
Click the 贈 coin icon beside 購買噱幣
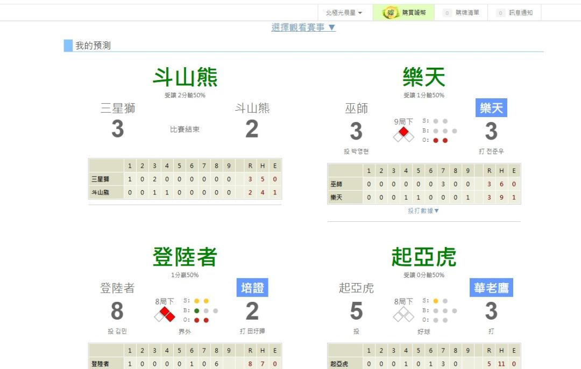pos(390,12)
